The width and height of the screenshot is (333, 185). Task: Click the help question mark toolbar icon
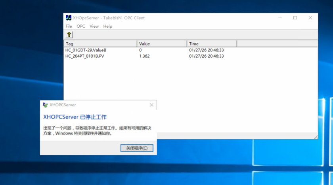(x=69, y=35)
